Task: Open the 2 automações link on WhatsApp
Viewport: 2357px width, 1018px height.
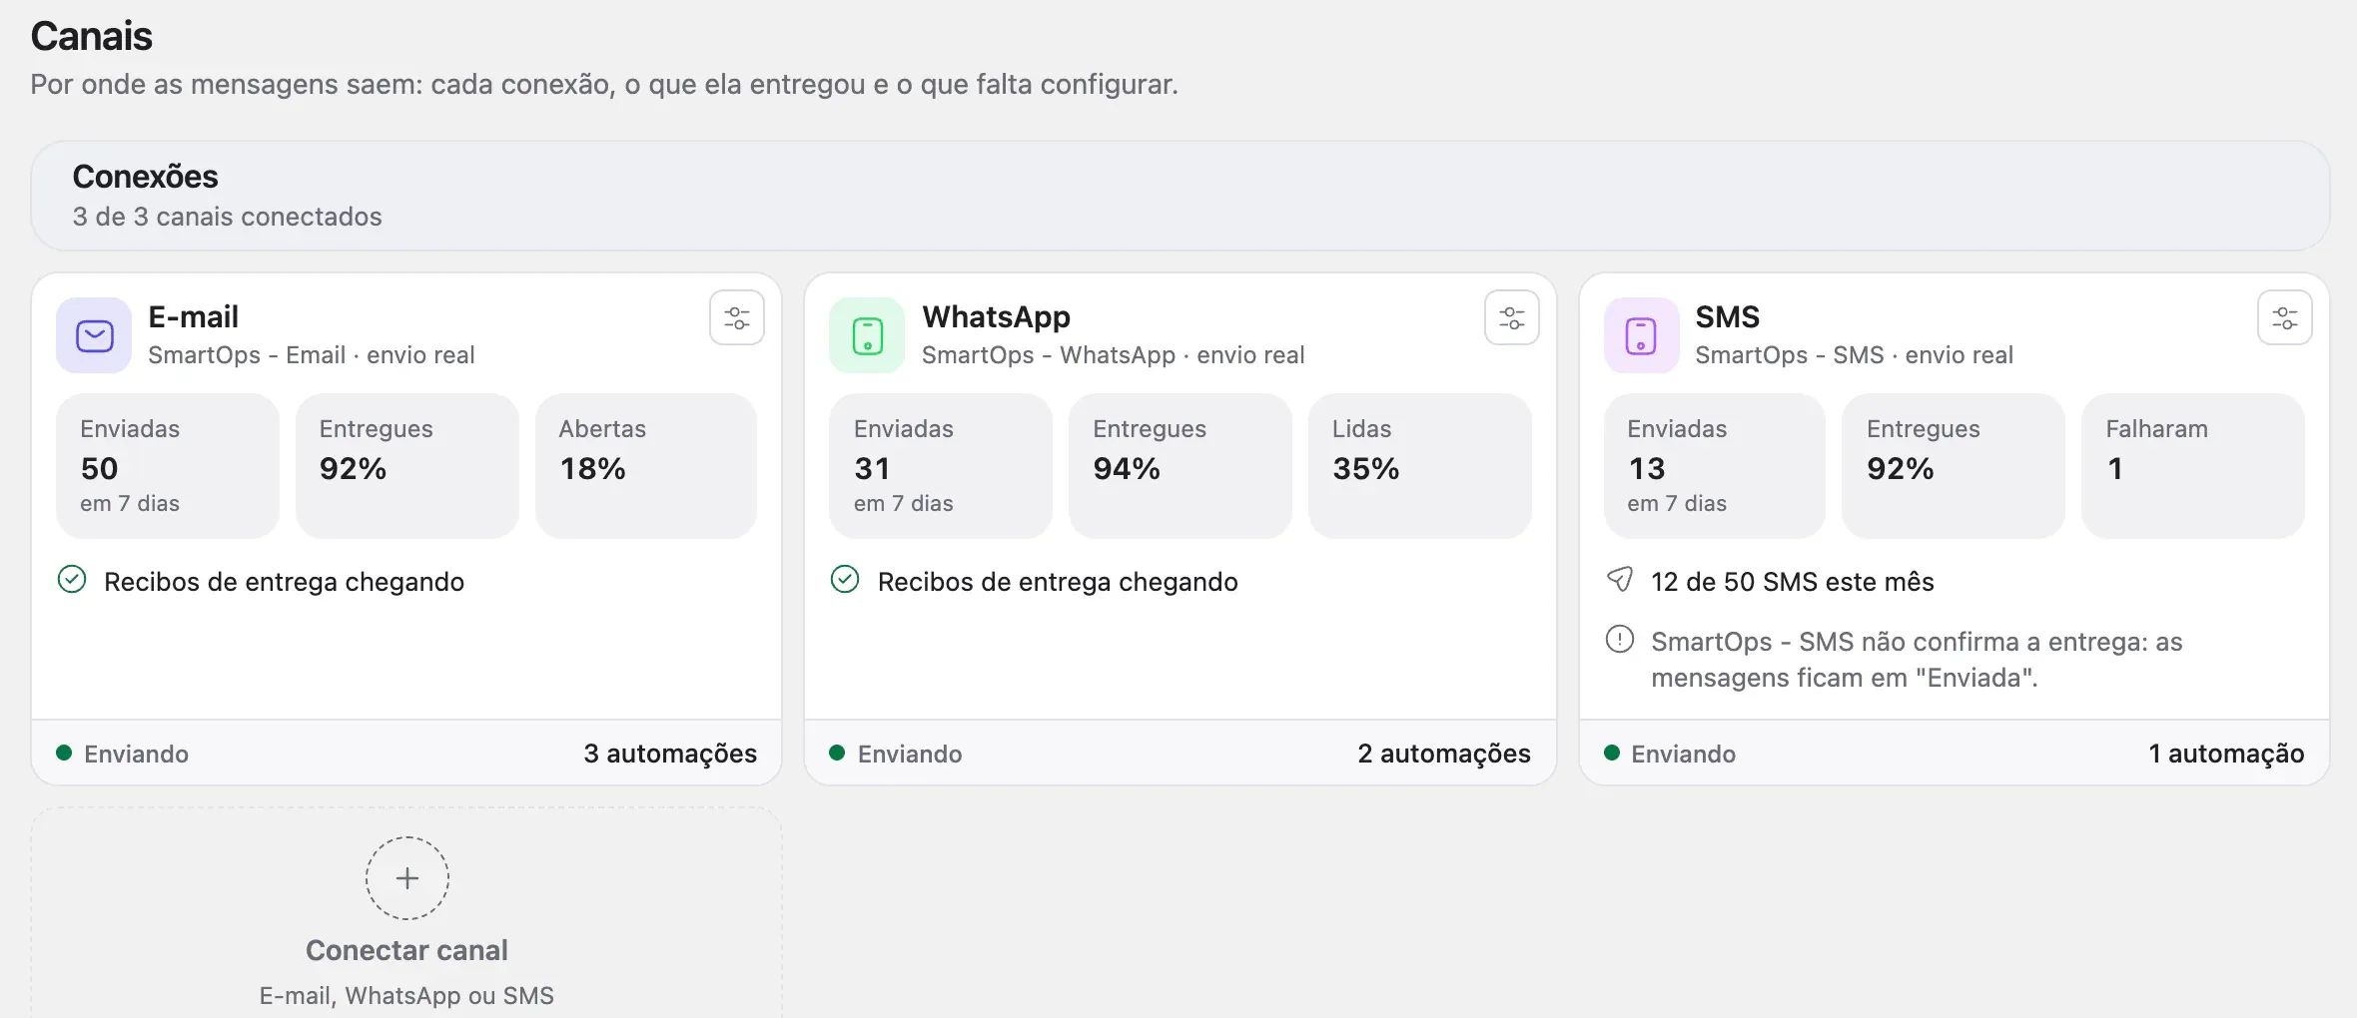Action: click(x=1443, y=754)
